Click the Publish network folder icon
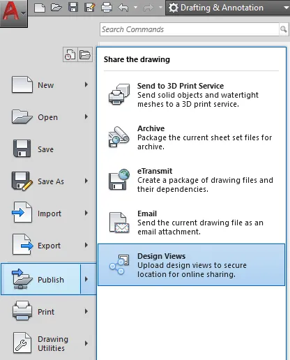The height and width of the screenshot is (360, 290). [22, 279]
